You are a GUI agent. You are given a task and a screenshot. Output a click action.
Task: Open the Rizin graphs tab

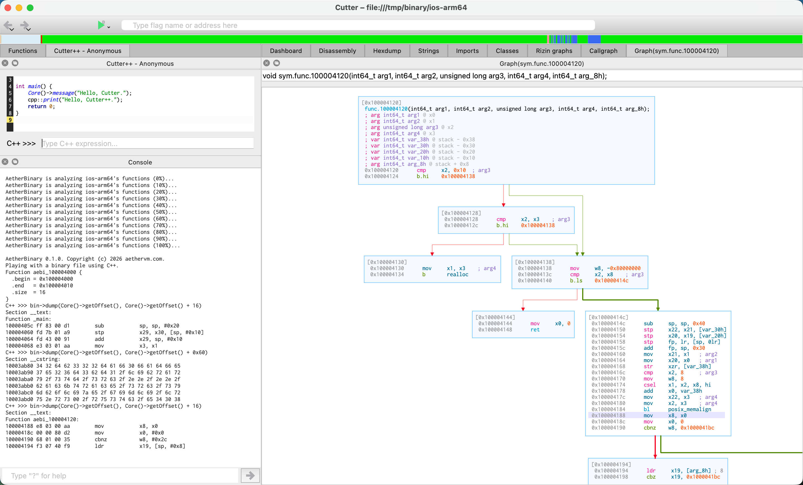pos(554,51)
